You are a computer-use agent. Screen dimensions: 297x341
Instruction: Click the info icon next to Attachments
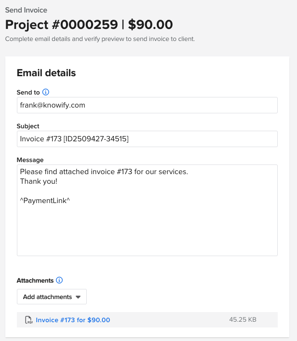[60, 280]
